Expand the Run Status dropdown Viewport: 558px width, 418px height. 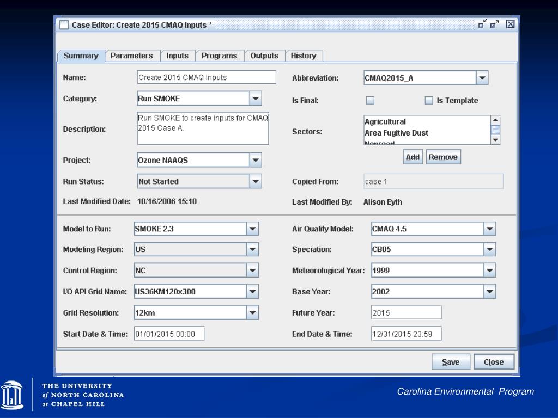pyautogui.click(x=256, y=181)
